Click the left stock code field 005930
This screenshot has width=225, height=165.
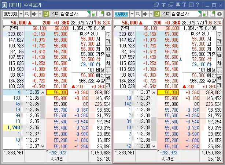pyautogui.click(x=11, y=14)
